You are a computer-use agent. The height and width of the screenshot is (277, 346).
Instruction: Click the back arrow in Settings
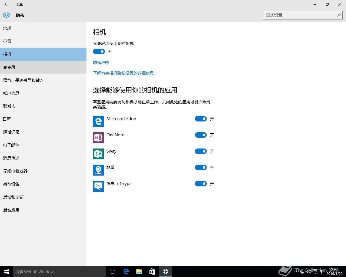coord(6,4)
